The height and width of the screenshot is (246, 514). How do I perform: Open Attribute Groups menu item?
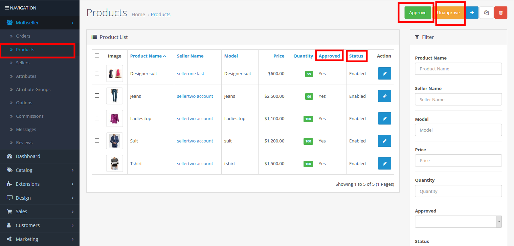coord(33,89)
